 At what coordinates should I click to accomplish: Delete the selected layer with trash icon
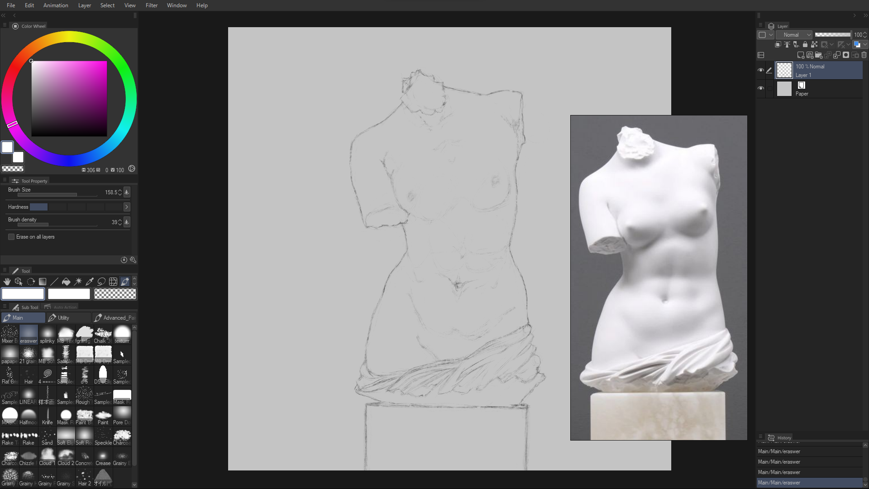864,55
